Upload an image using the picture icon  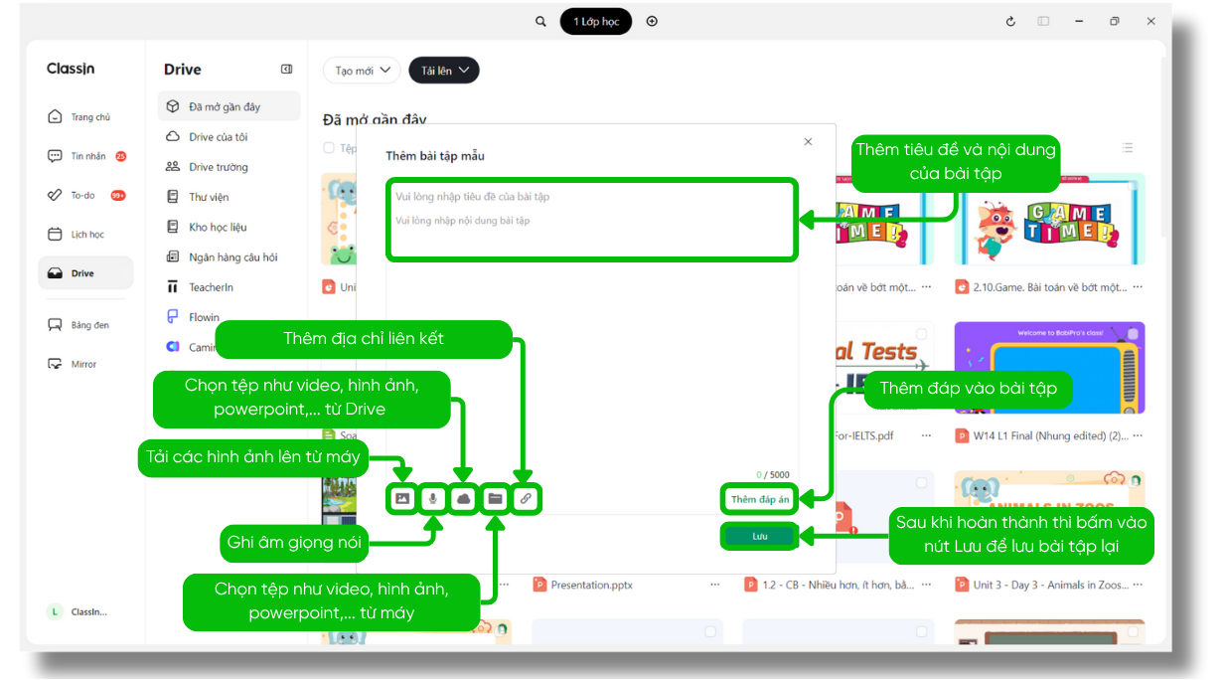point(402,499)
